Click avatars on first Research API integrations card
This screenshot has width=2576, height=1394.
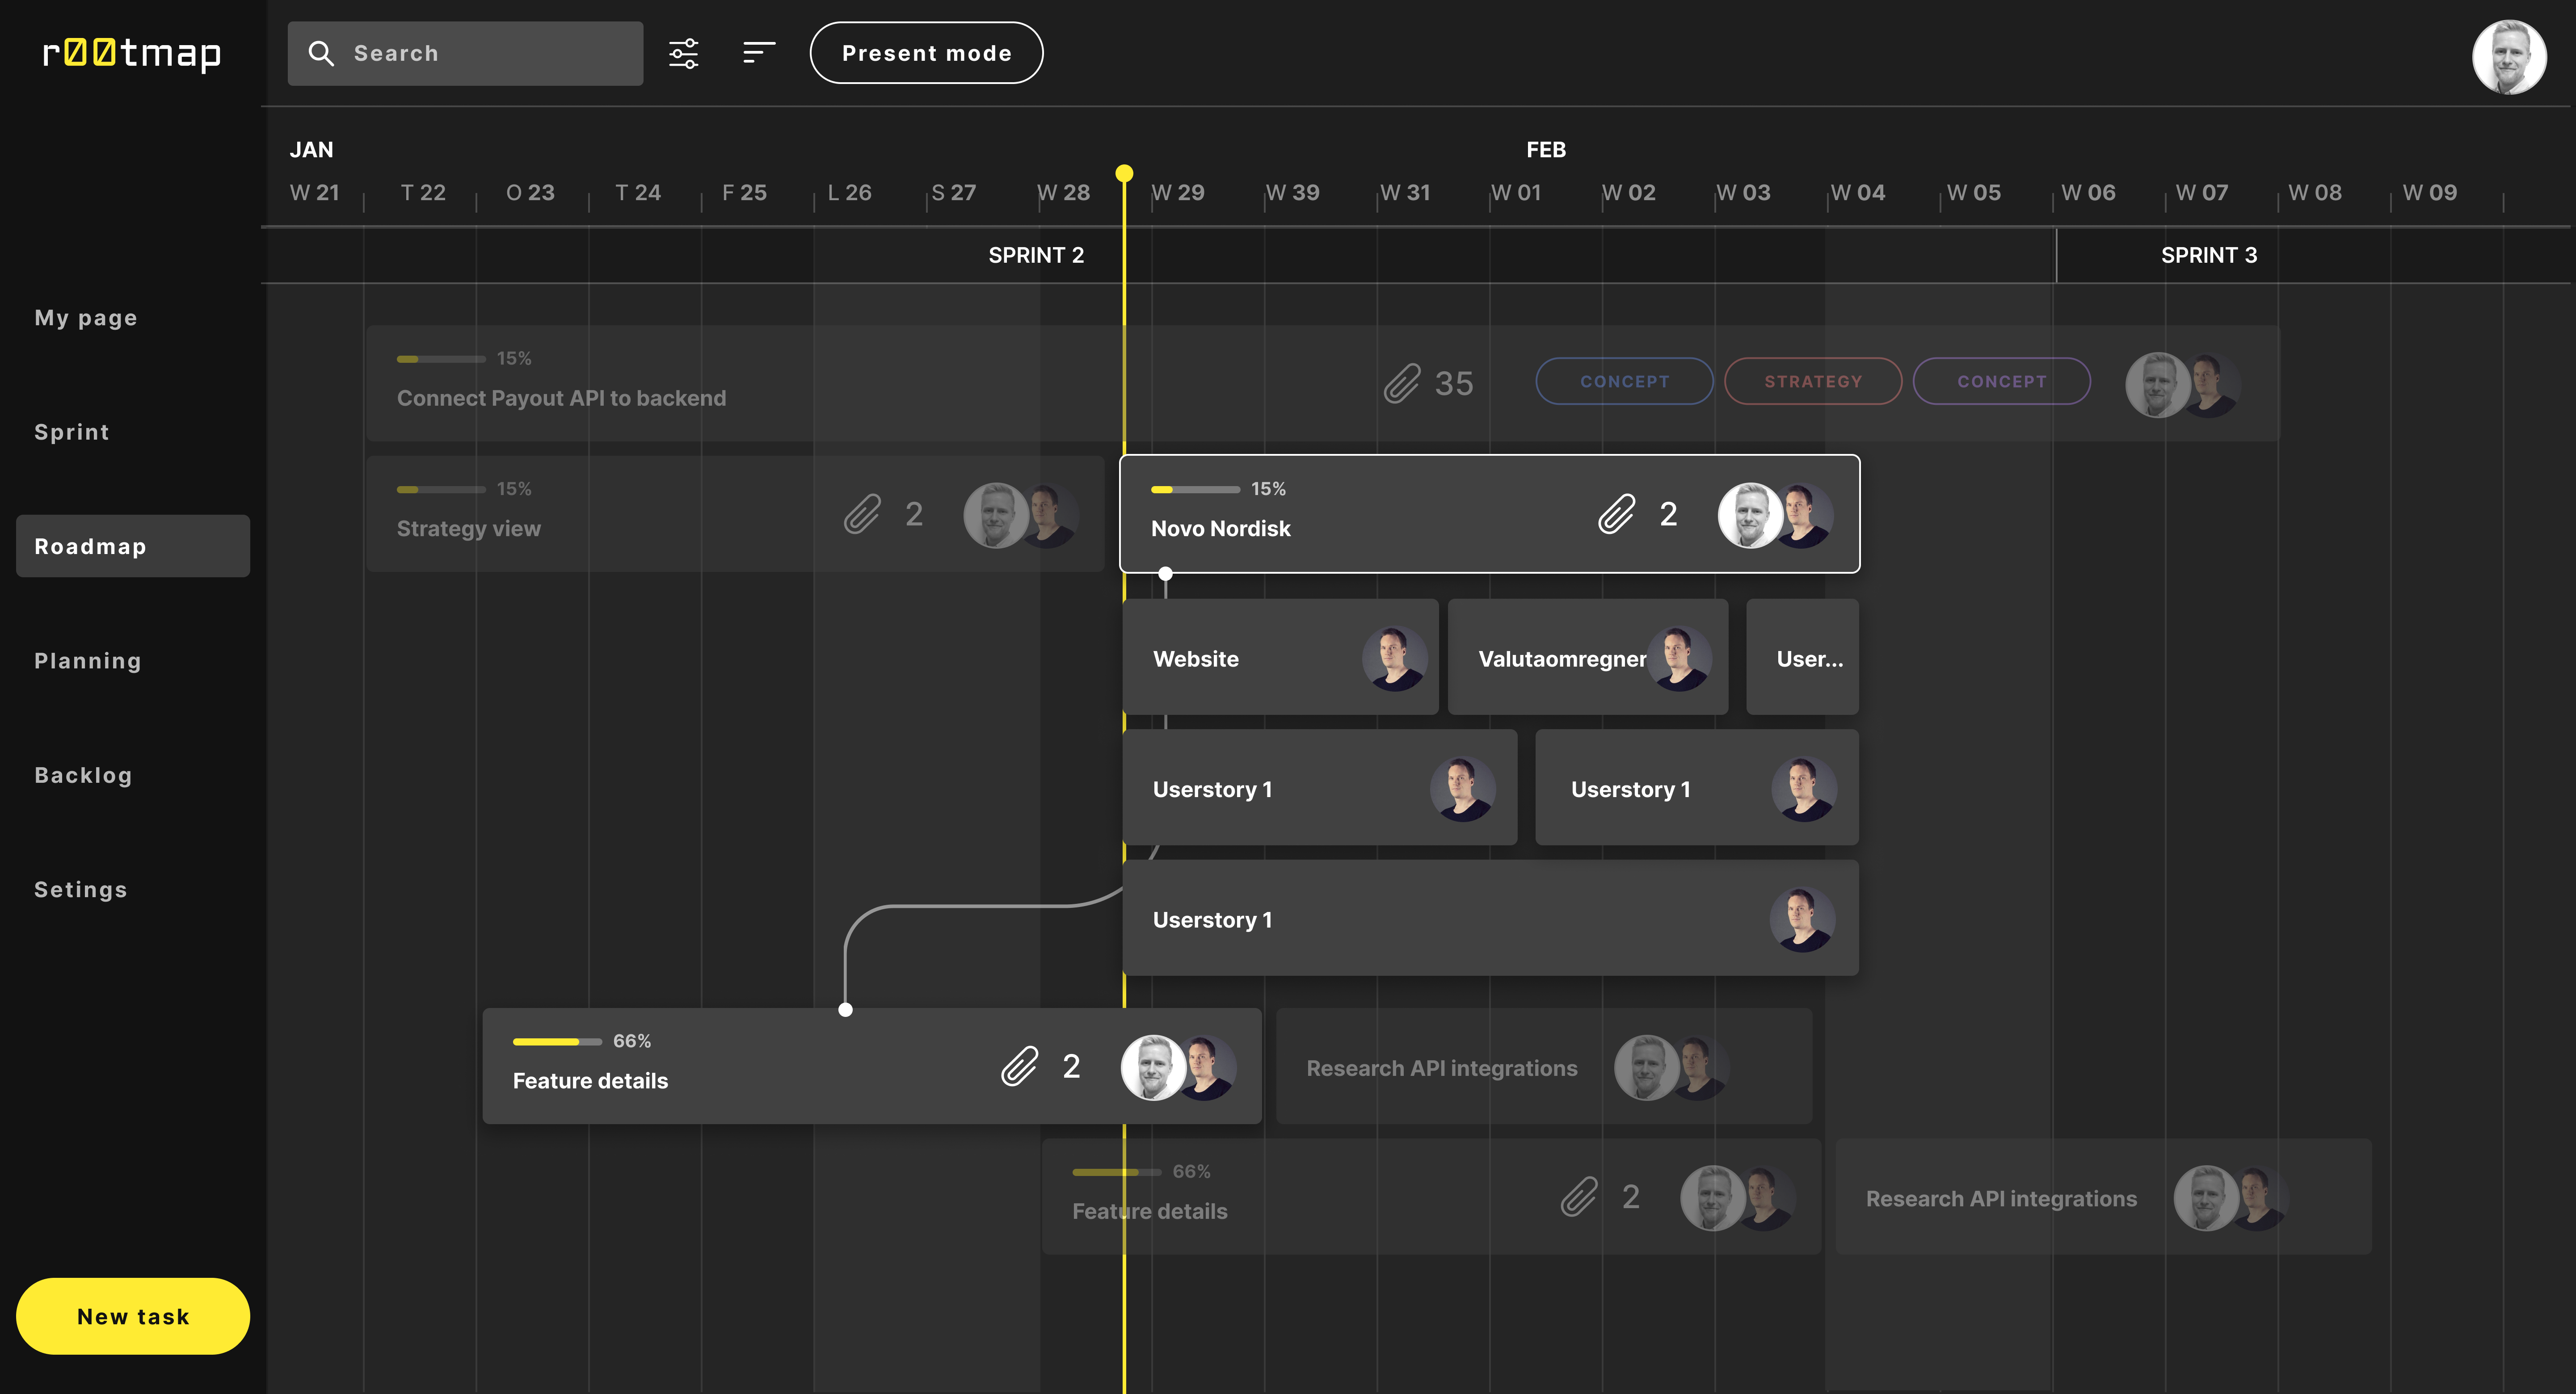tap(1672, 1067)
